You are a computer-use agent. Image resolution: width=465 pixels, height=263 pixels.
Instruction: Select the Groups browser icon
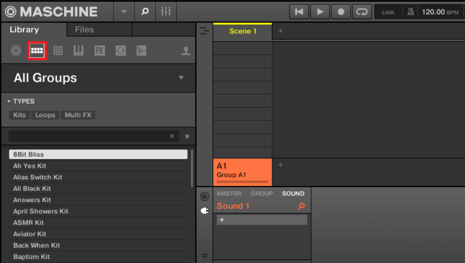pyautogui.click(x=37, y=51)
